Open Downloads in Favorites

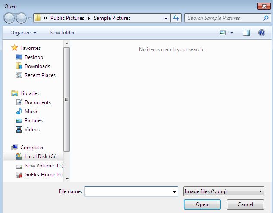37,66
